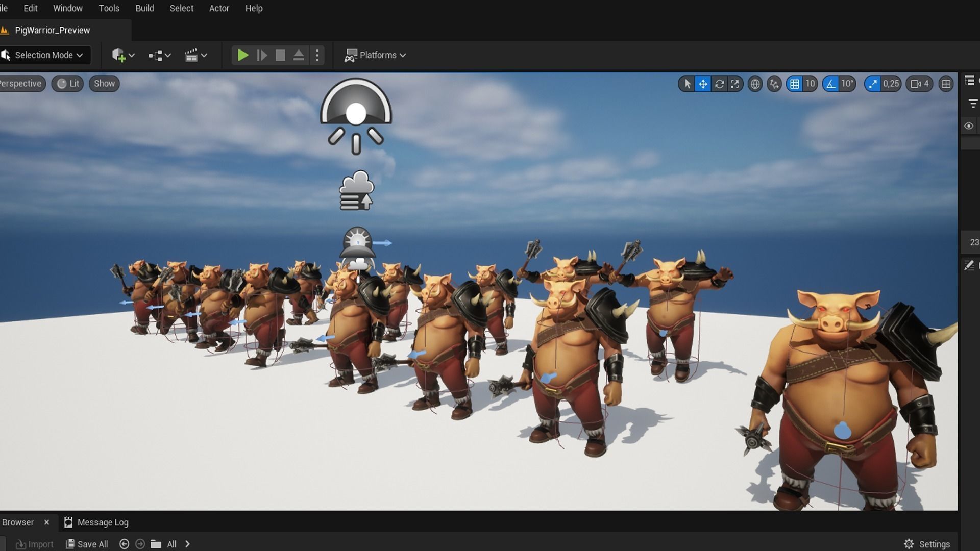The height and width of the screenshot is (551, 980).
Task: Open the Selection Mode dropdown
Action: [x=45, y=55]
